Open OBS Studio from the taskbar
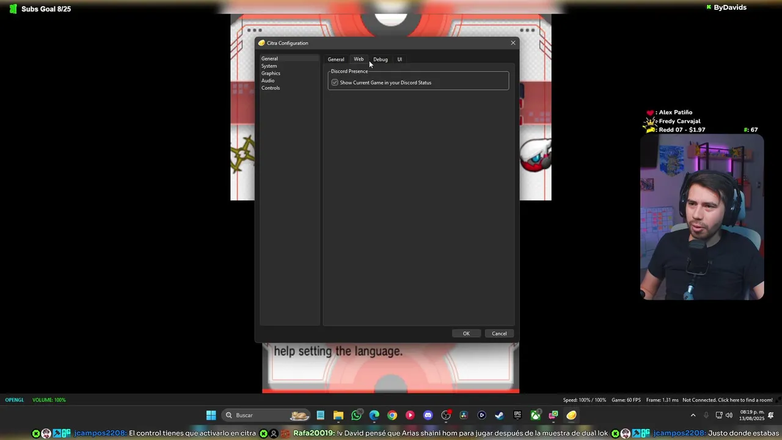The width and height of the screenshot is (782, 440). point(446,416)
